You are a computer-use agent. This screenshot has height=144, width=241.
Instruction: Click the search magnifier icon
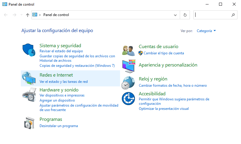(233, 15)
